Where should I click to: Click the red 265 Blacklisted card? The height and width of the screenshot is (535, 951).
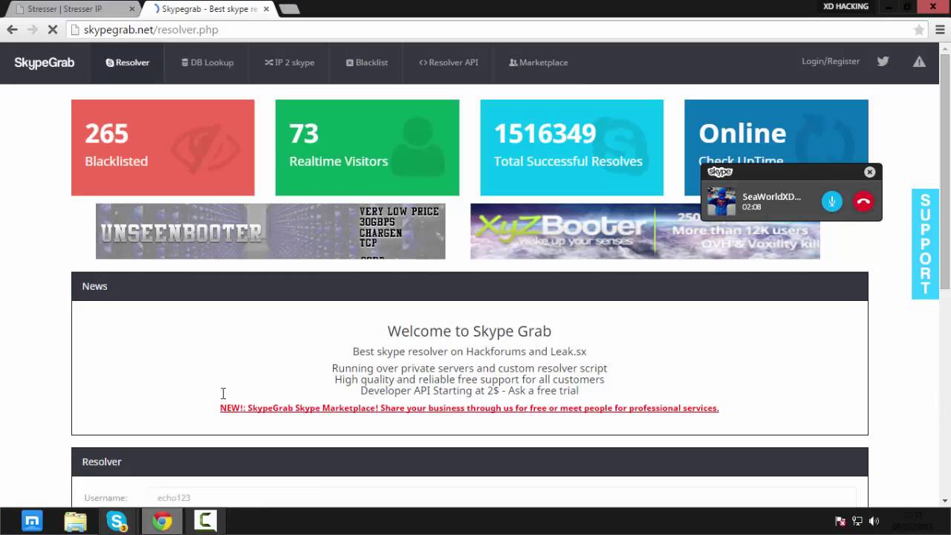click(163, 148)
